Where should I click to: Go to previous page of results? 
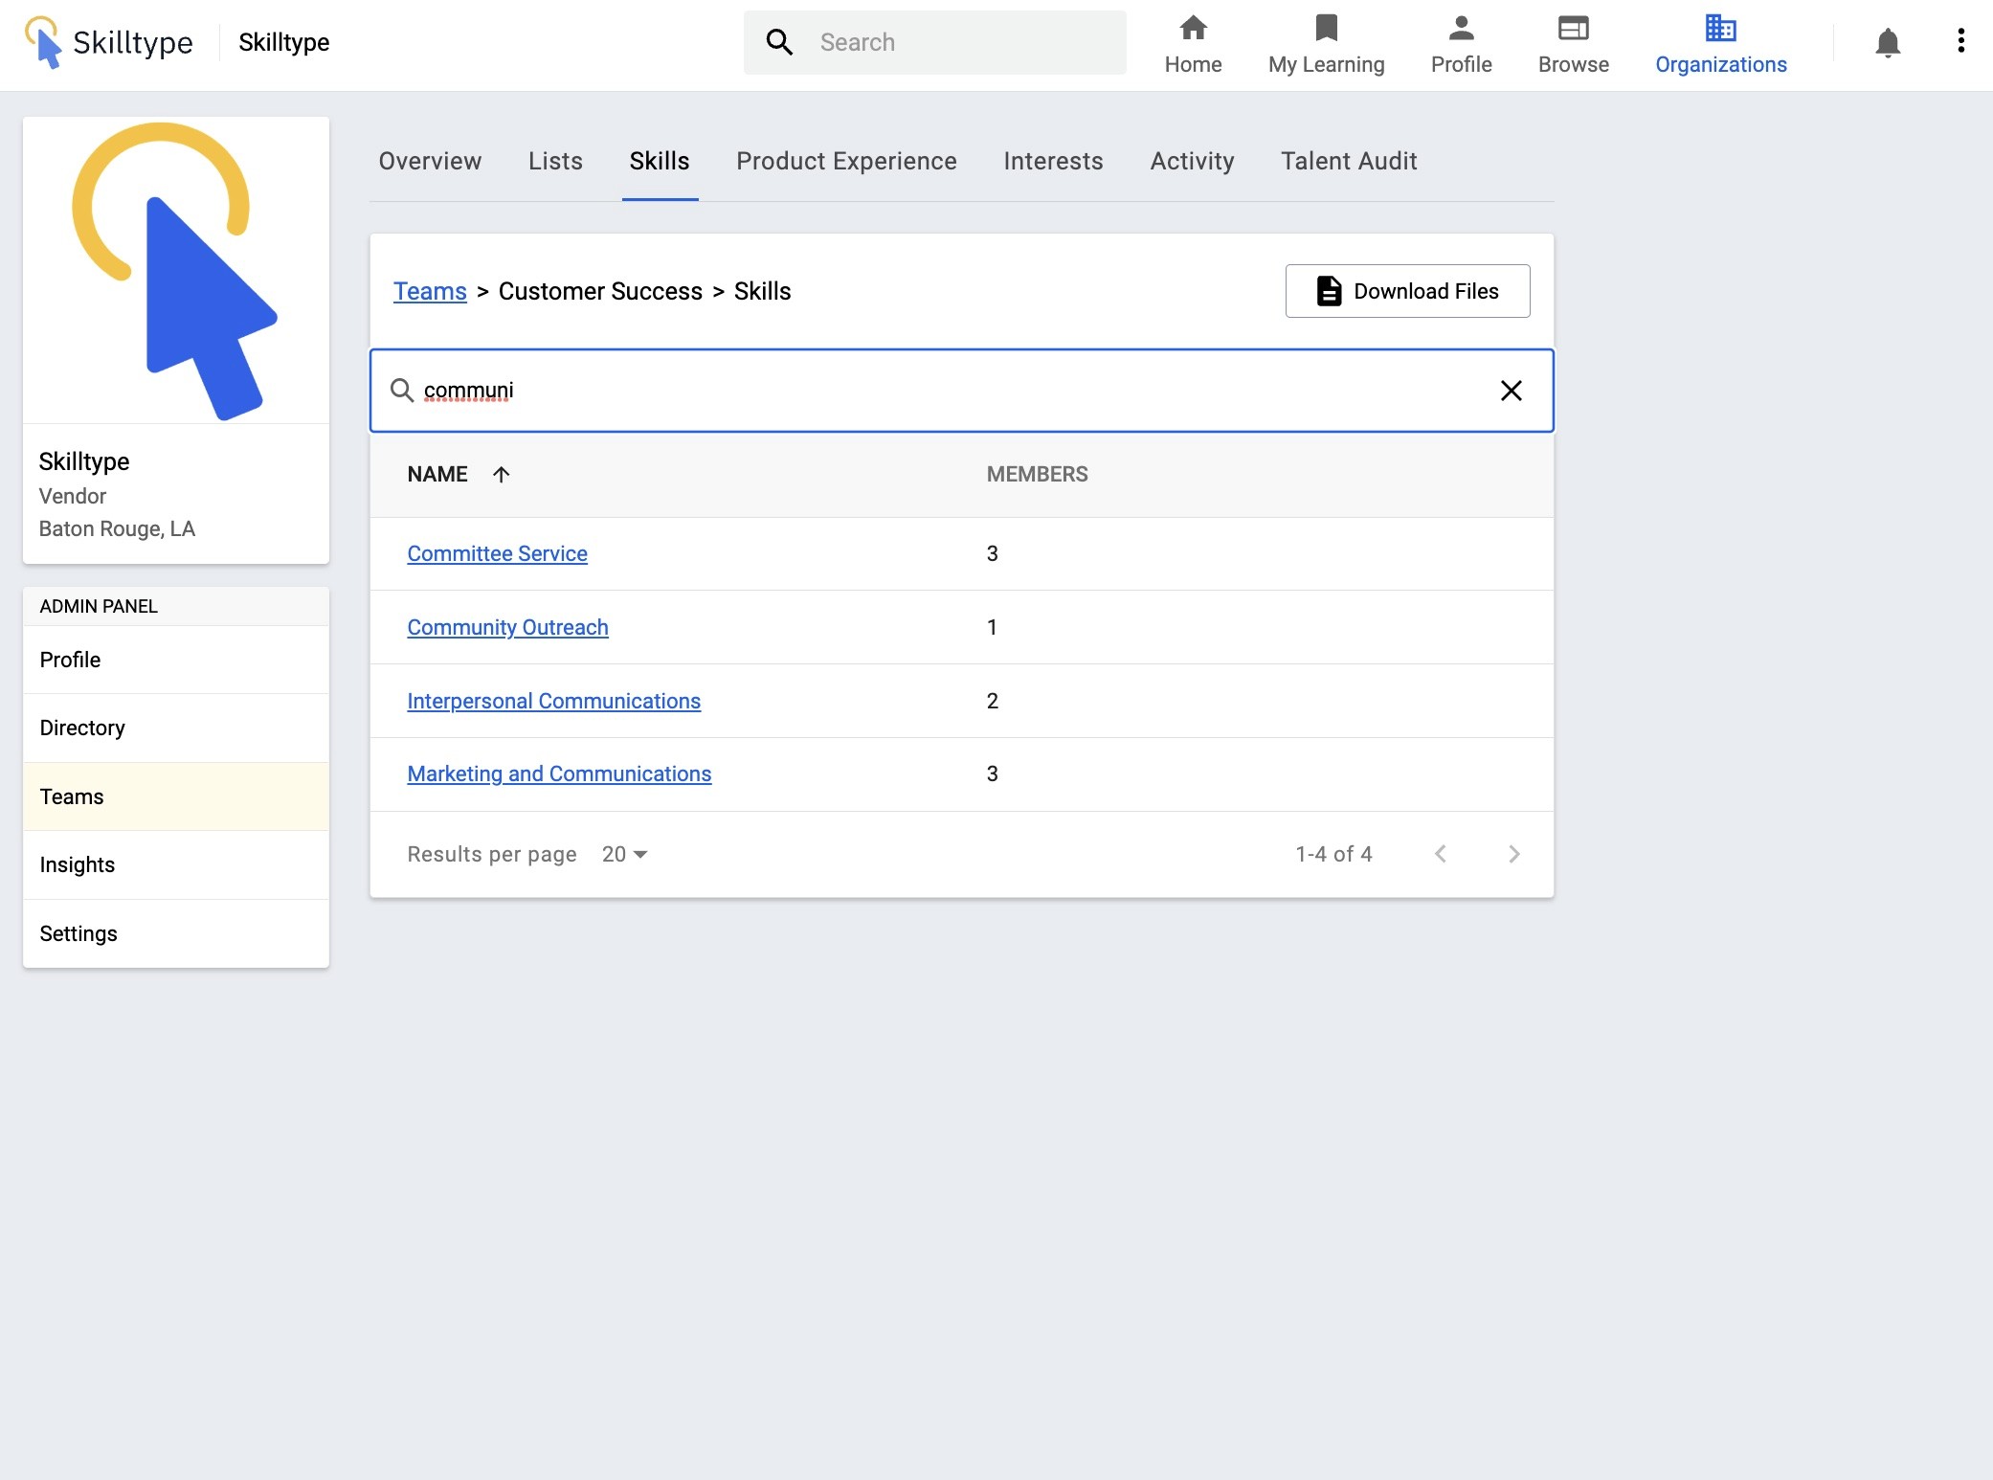(1440, 854)
